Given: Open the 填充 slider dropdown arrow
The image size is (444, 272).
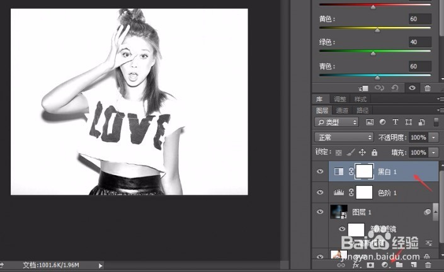Looking at the screenshot, I should pos(433,152).
